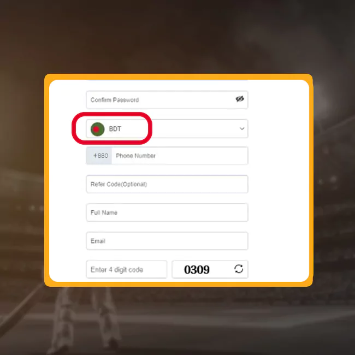This screenshot has width=355, height=355.
Task: Click blank white space left of Full Name
Action: [68, 212]
